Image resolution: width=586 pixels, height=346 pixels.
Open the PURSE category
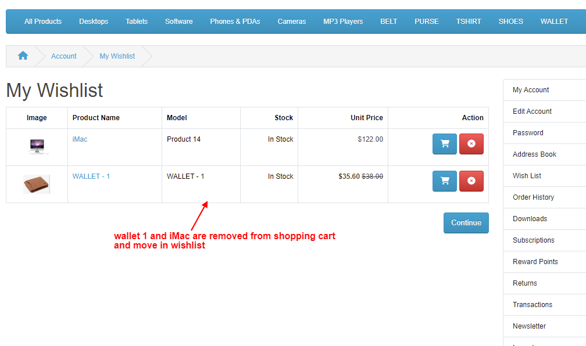coord(427,21)
